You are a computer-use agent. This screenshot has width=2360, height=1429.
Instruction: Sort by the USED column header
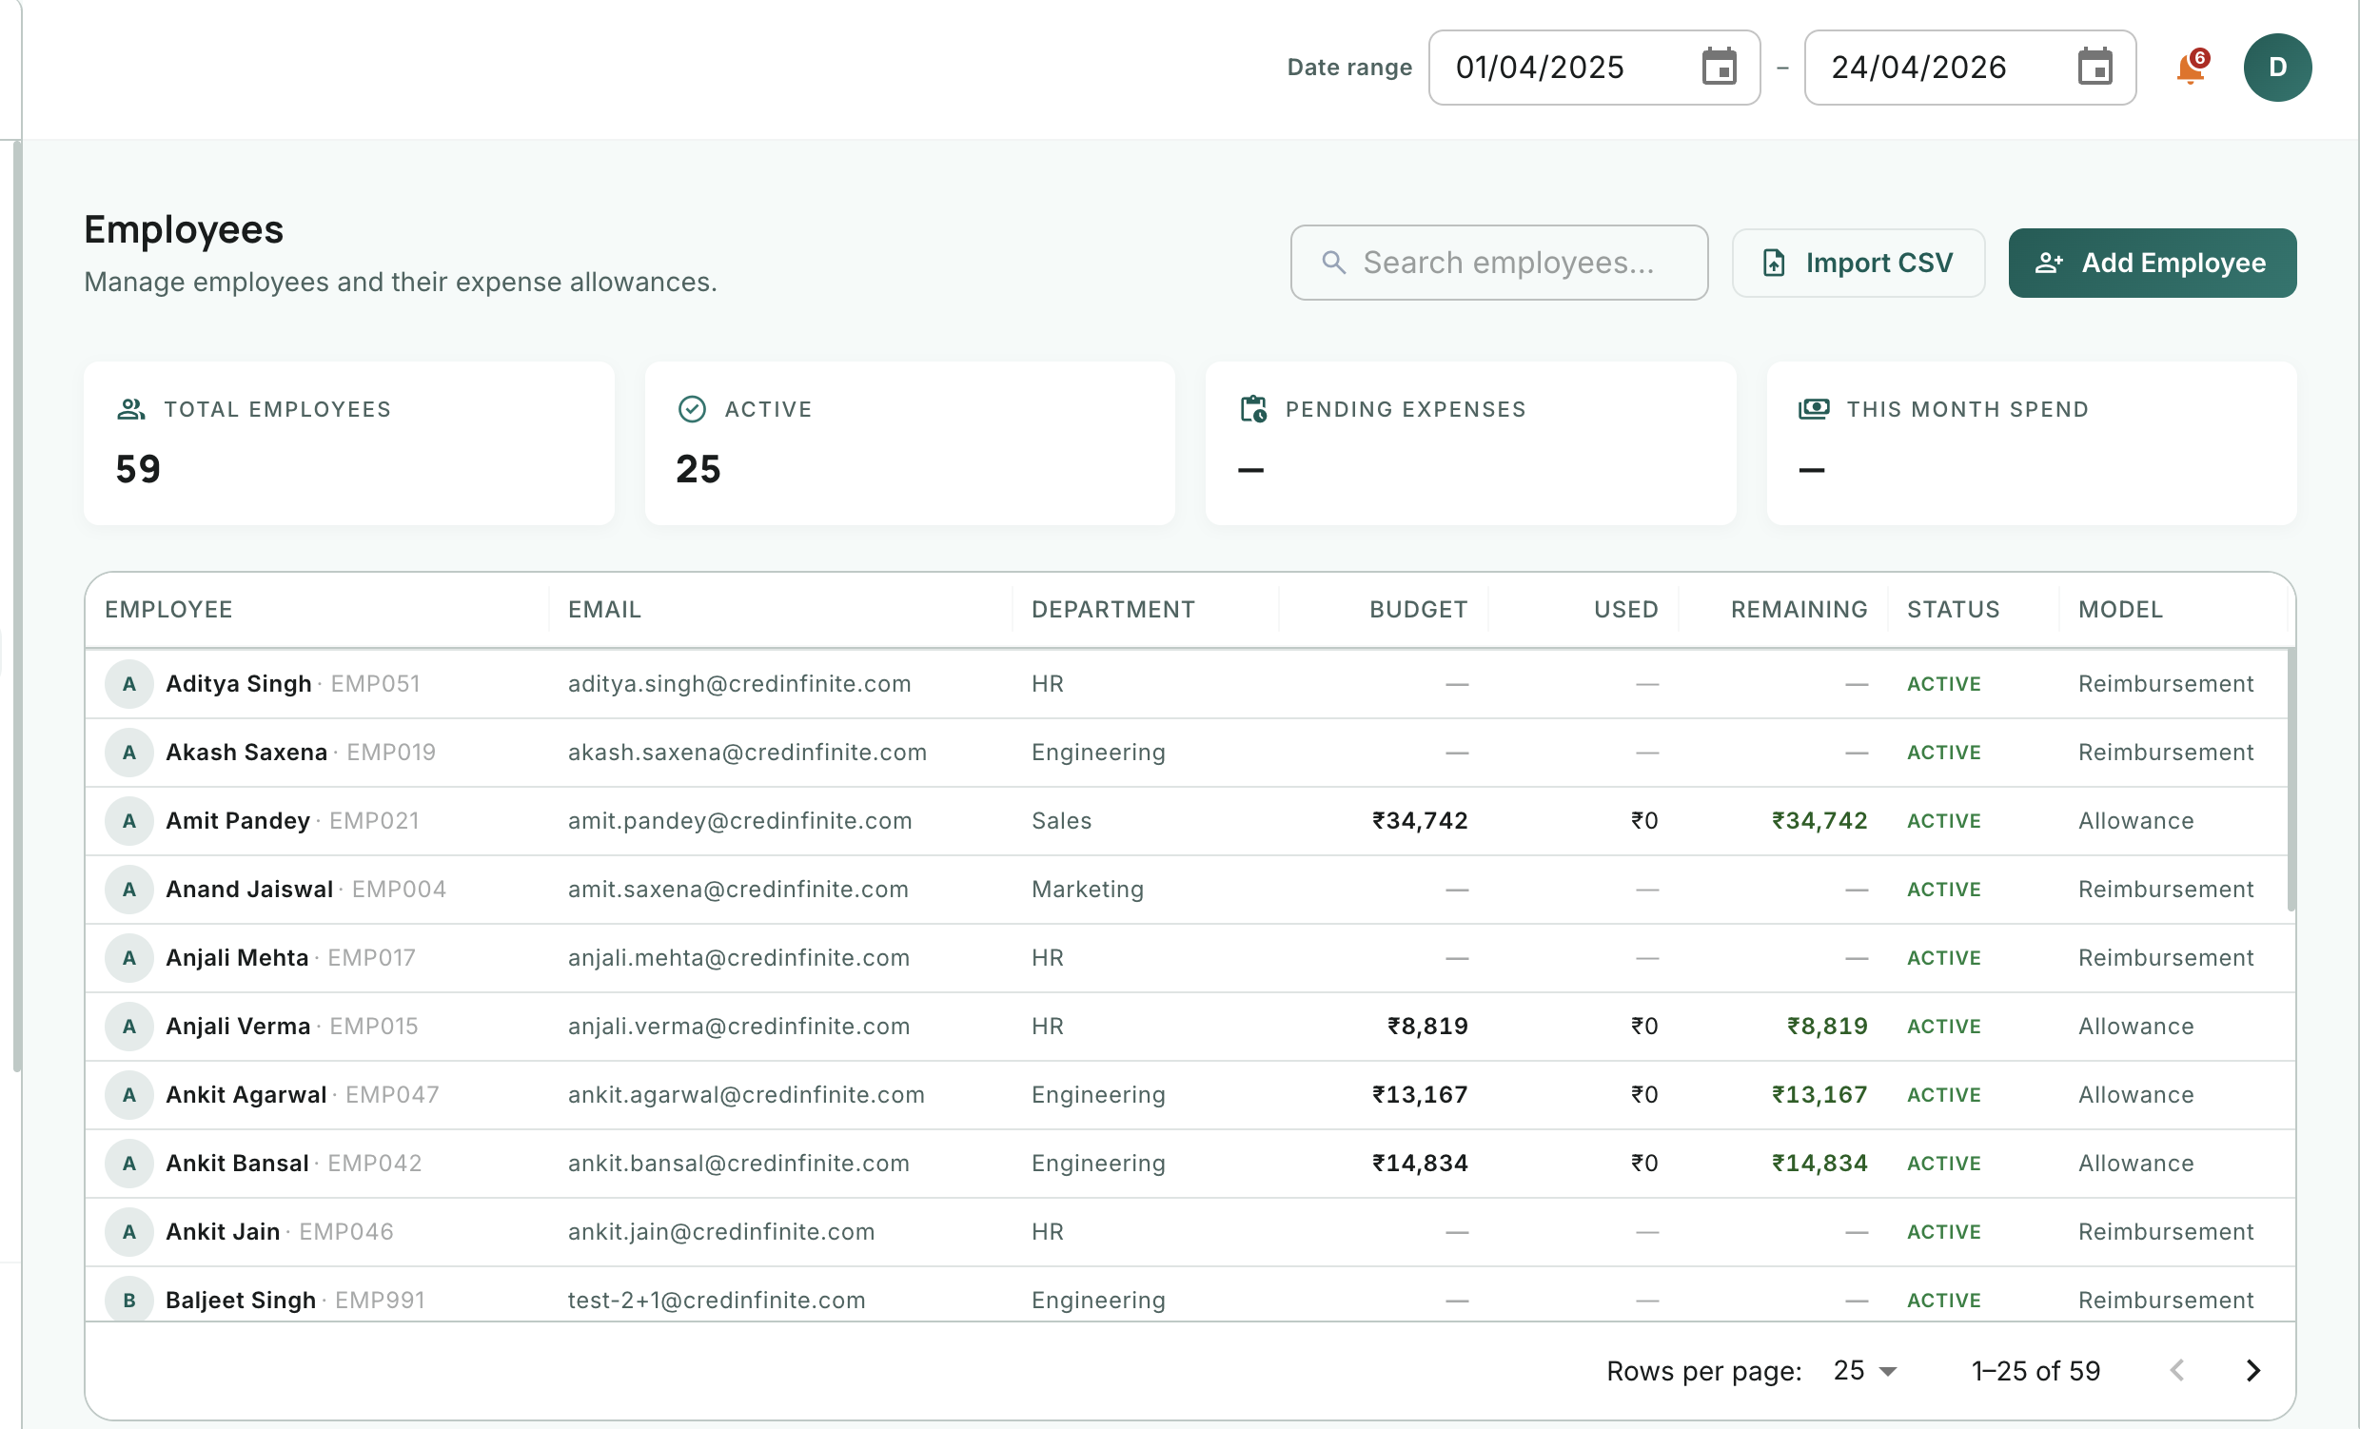[1625, 609]
